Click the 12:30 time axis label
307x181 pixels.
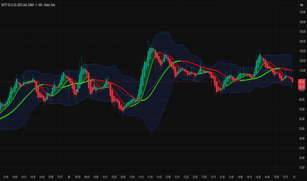coord(186,177)
